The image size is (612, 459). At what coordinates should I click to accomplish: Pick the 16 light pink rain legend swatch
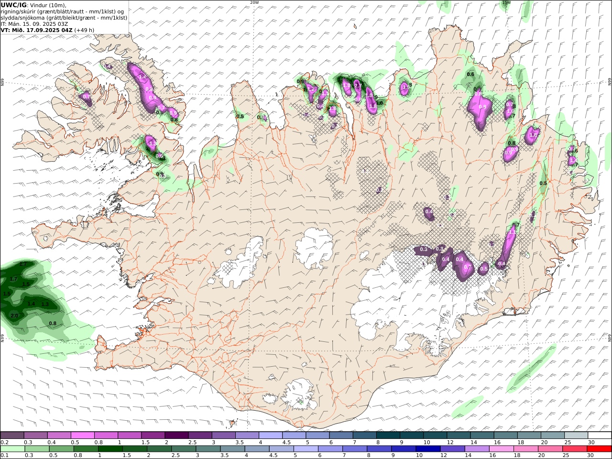[x=501, y=448]
